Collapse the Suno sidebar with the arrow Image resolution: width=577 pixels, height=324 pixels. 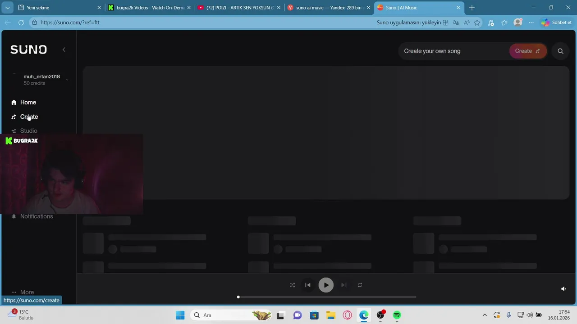pos(64,49)
